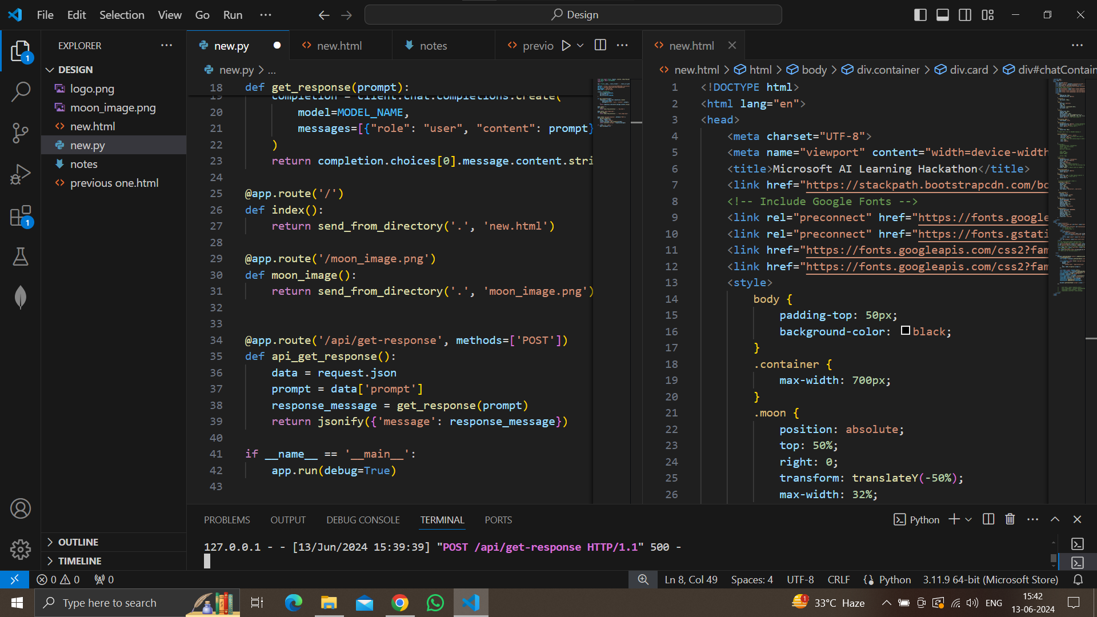Open the MongoDB leaf view
Image resolution: width=1097 pixels, height=617 pixels.
(x=21, y=297)
